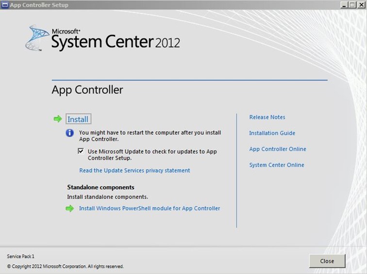367x274 pixels.
Task: Click the 'Service Pack 1' text
Action: point(20,256)
